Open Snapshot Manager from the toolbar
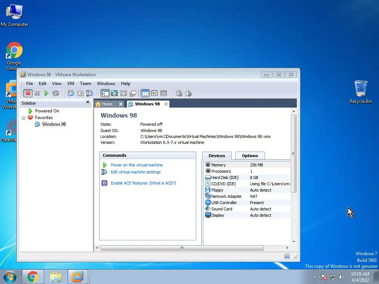This screenshot has width=379, height=284. (x=90, y=93)
